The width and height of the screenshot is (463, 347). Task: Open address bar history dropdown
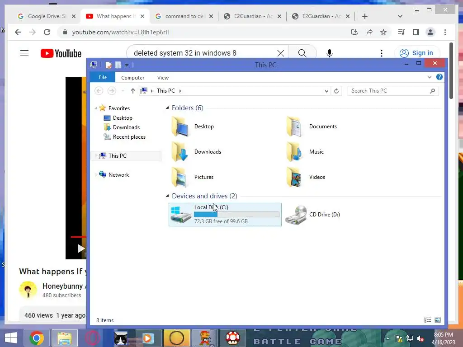point(326,91)
